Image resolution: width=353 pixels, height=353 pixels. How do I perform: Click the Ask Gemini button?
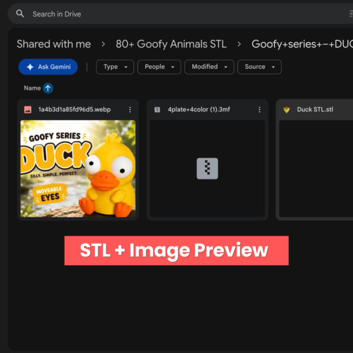[x=48, y=67]
